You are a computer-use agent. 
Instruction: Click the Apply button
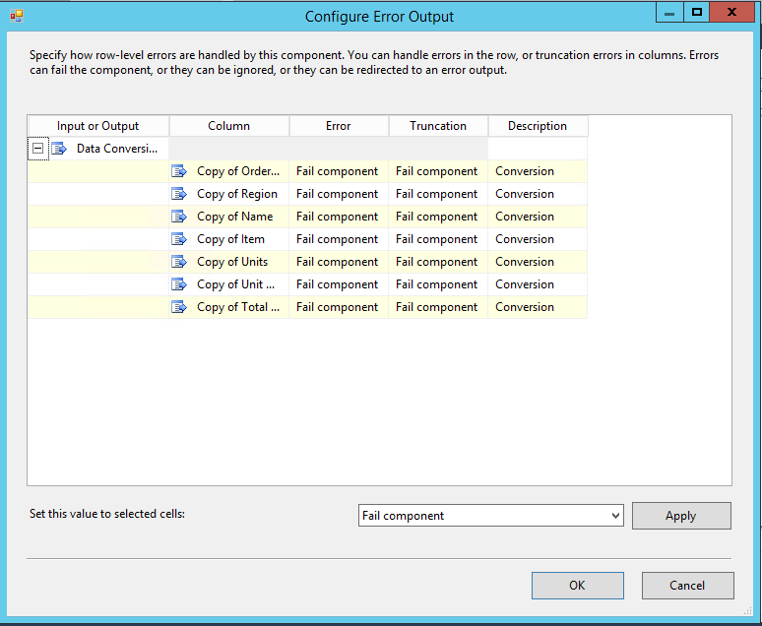pyautogui.click(x=680, y=516)
